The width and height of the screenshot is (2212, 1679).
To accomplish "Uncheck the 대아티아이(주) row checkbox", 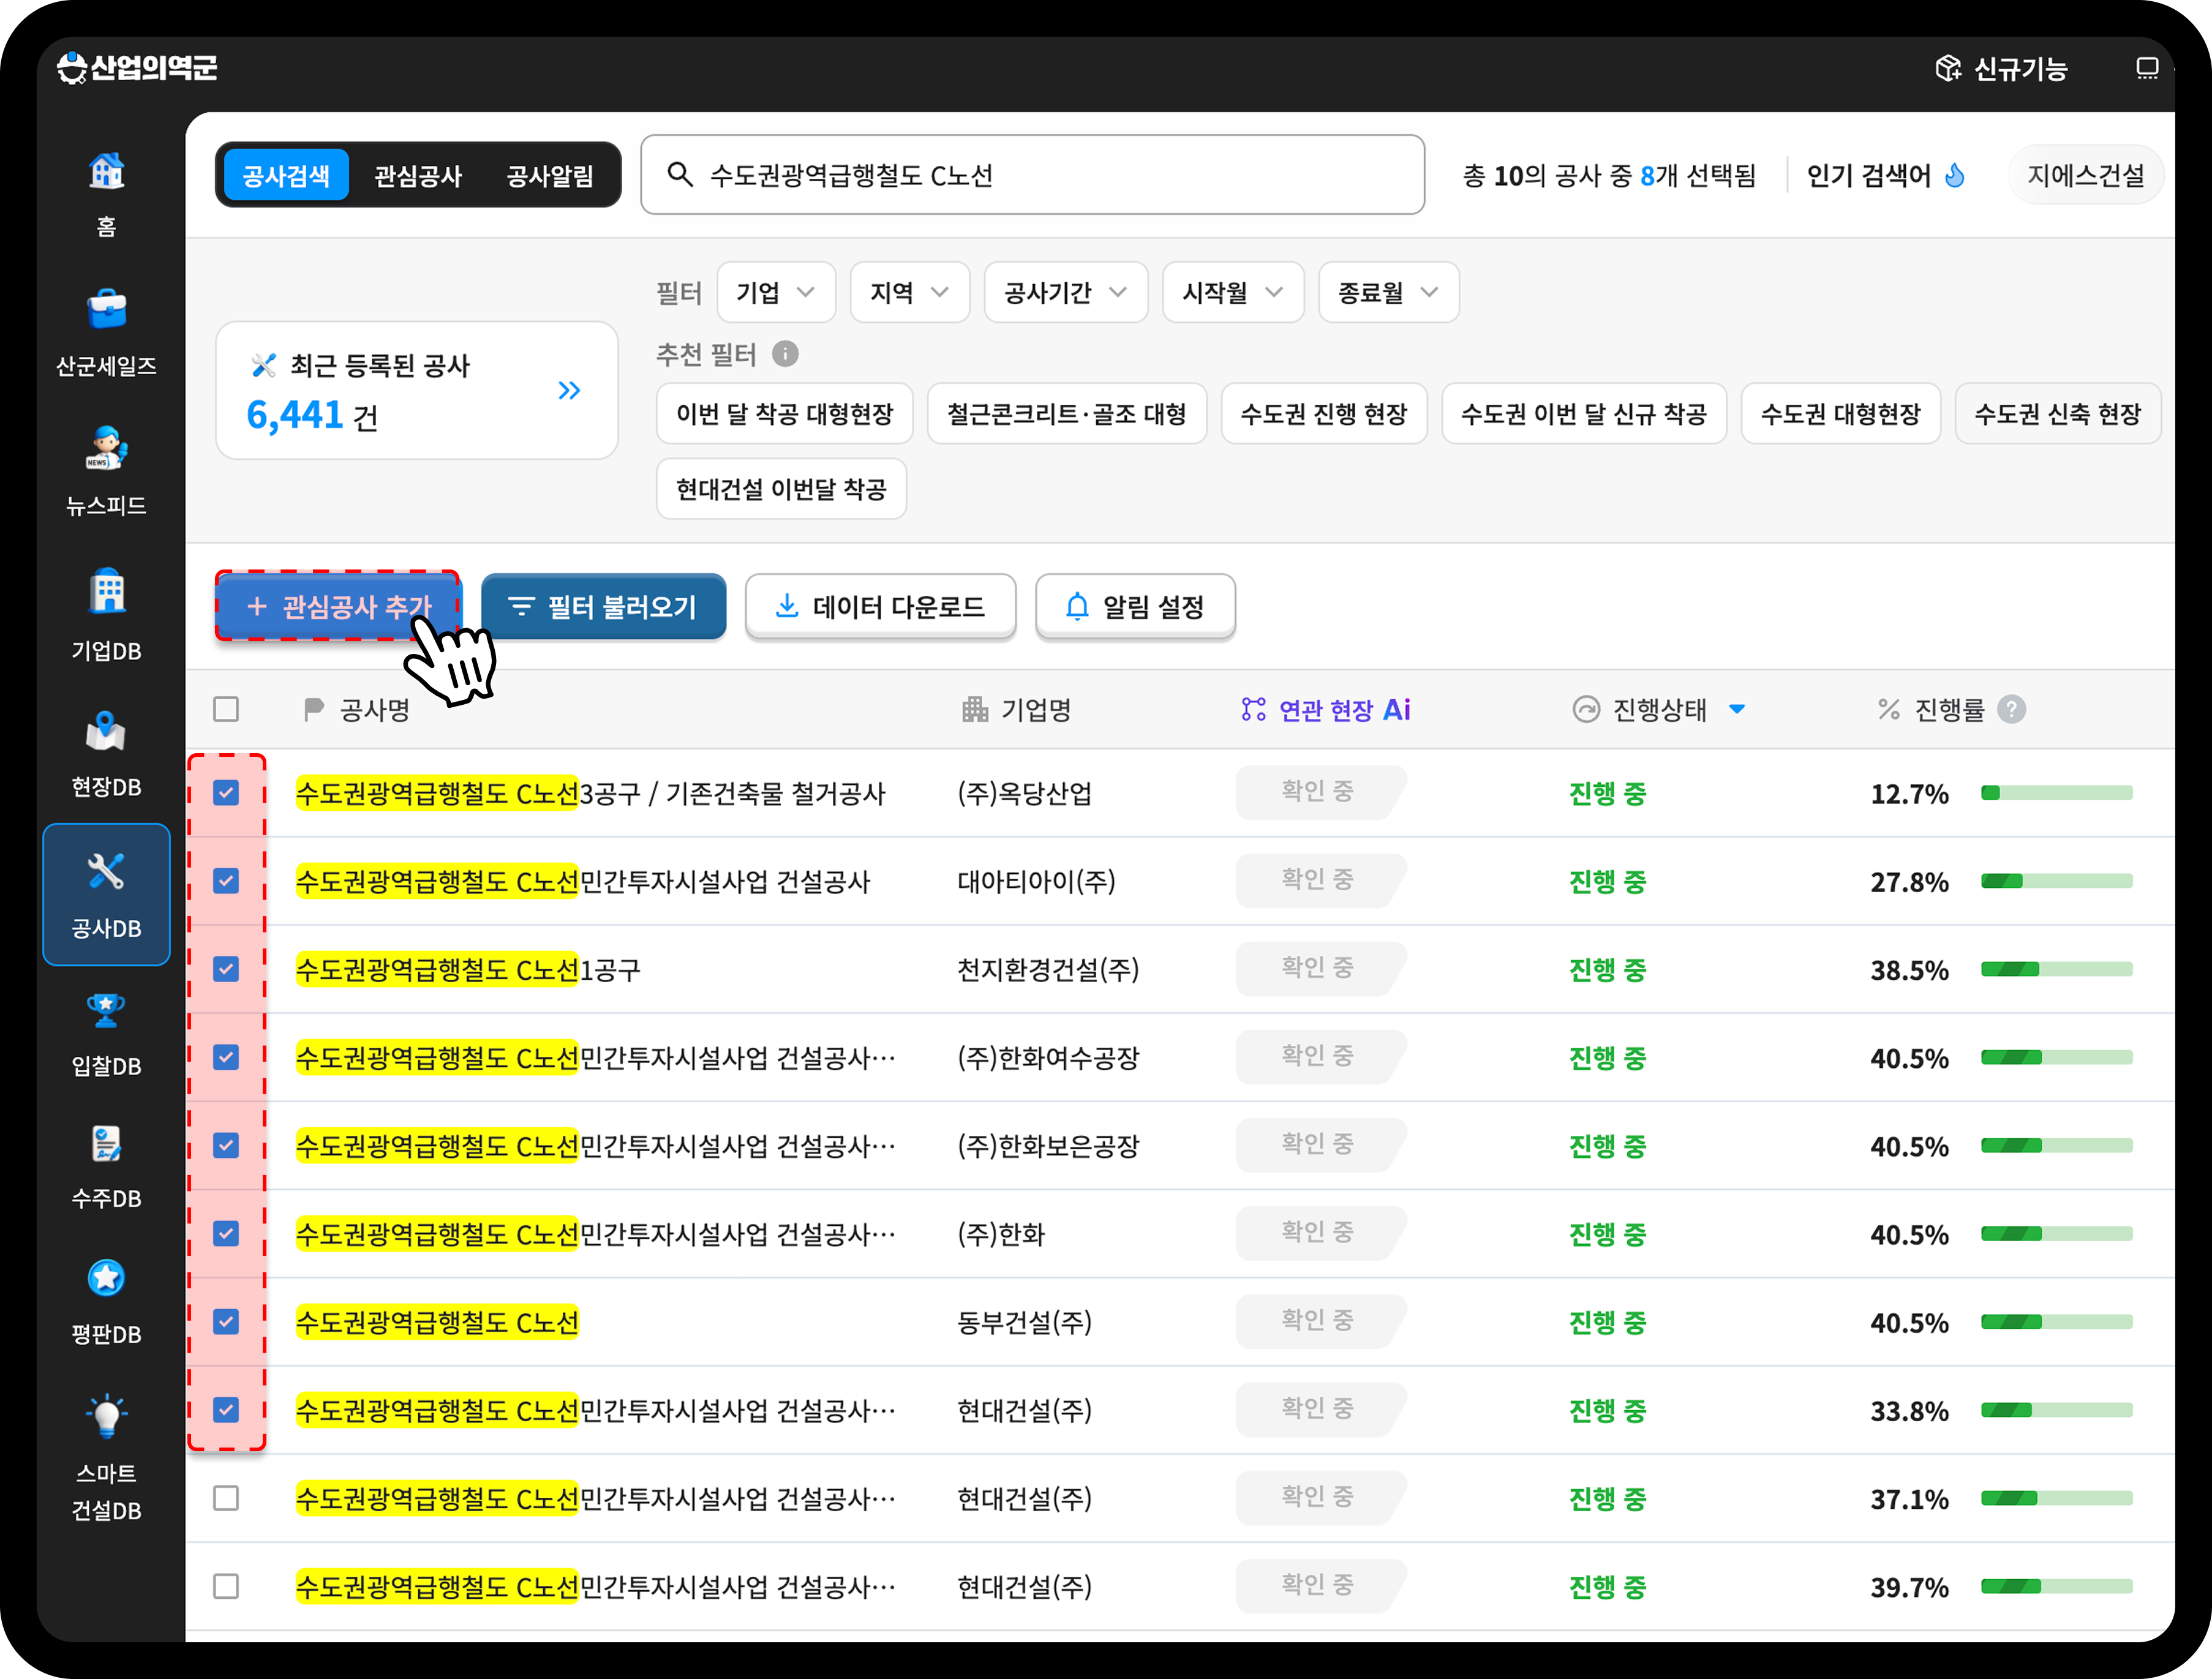I will pos(226,881).
